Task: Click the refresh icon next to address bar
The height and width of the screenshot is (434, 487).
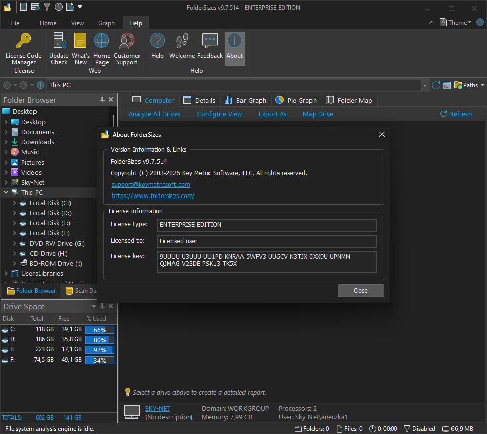Action: pyautogui.click(x=436, y=85)
